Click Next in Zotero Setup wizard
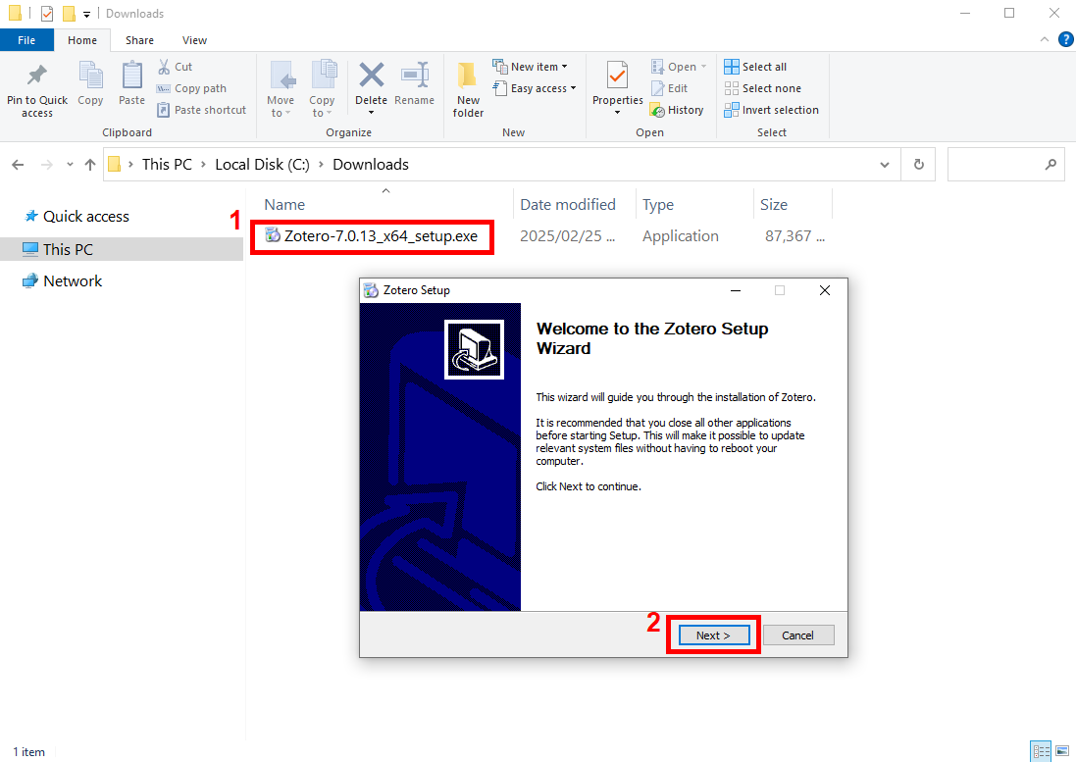 point(713,635)
